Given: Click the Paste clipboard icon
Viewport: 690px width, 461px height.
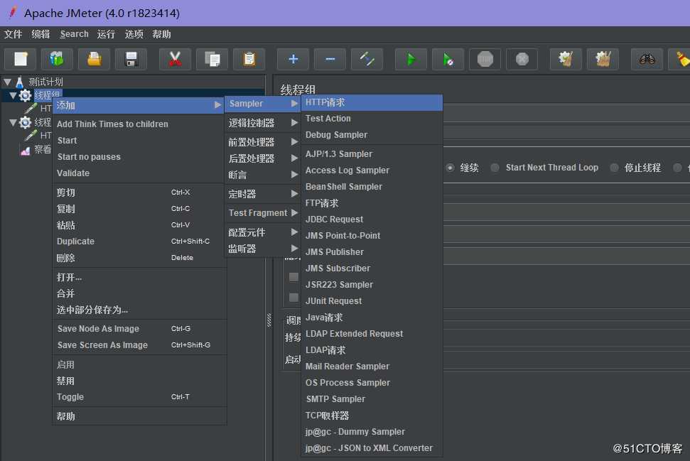Looking at the screenshot, I should click(x=249, y=59).
